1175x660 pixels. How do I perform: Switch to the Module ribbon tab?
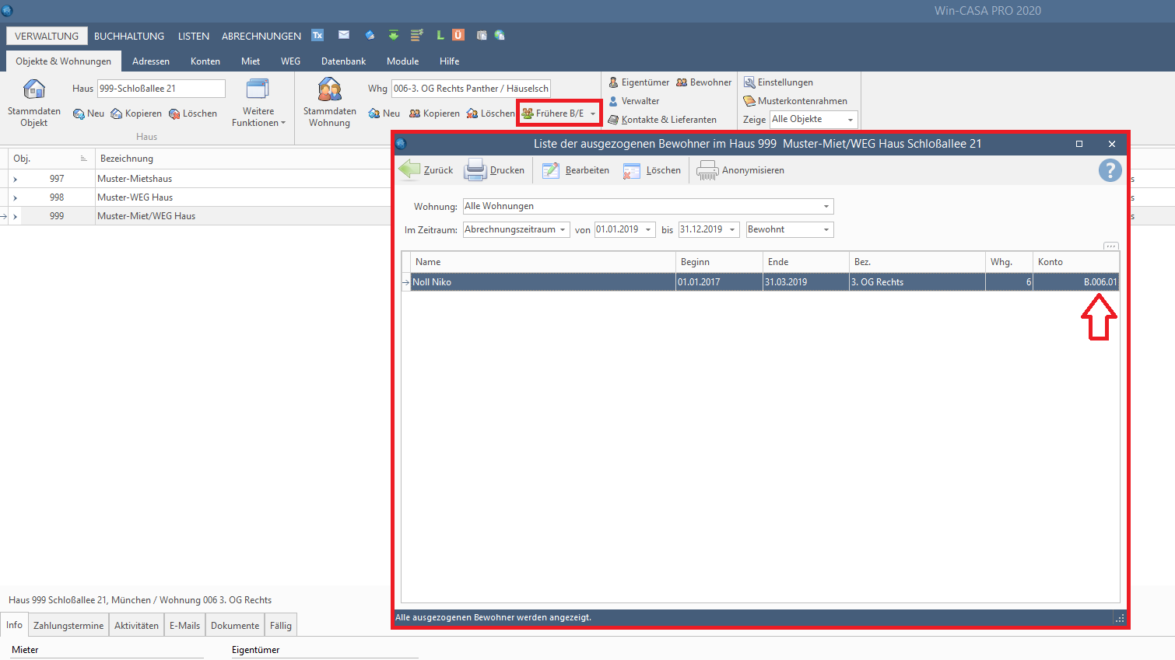[x=403, y=61]
